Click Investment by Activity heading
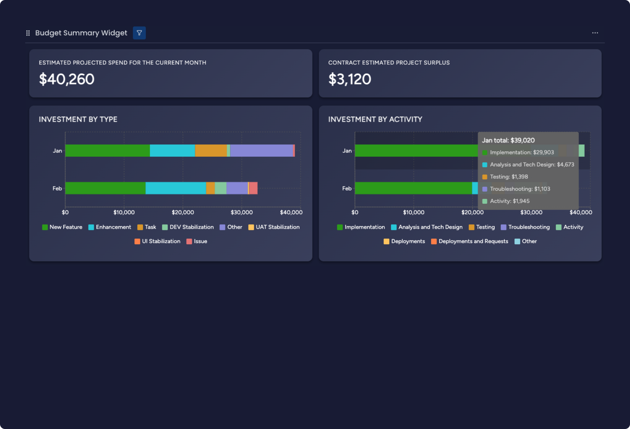This screenshot has width=630, height=429. [375, 119]
